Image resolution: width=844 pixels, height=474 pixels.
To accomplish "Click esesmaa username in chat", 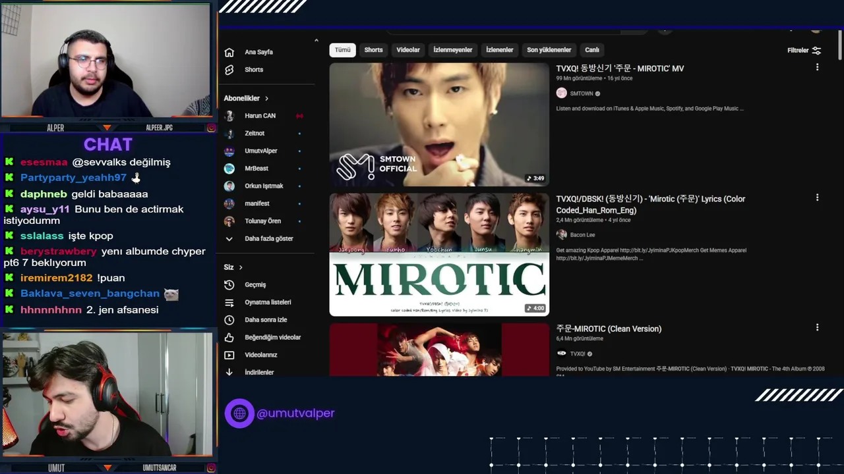I will (x=44, y=162).
